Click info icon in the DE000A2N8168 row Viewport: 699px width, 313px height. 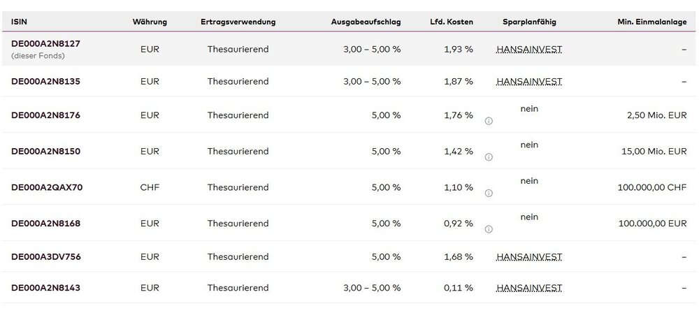point(489,229)
